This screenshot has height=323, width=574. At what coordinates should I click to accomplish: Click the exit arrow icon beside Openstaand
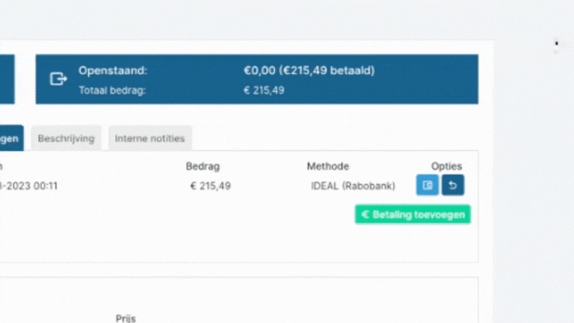tap(58, 79)
